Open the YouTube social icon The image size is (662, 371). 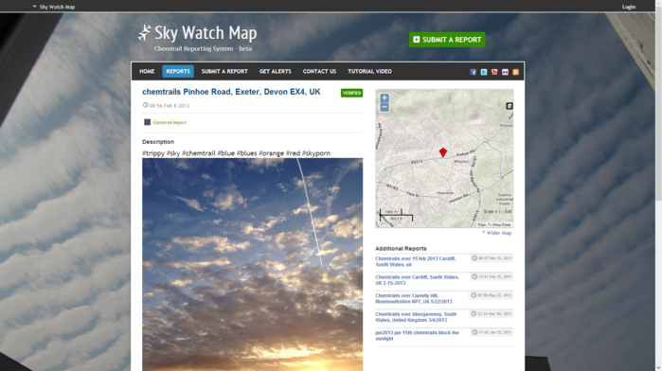(494, 72)
